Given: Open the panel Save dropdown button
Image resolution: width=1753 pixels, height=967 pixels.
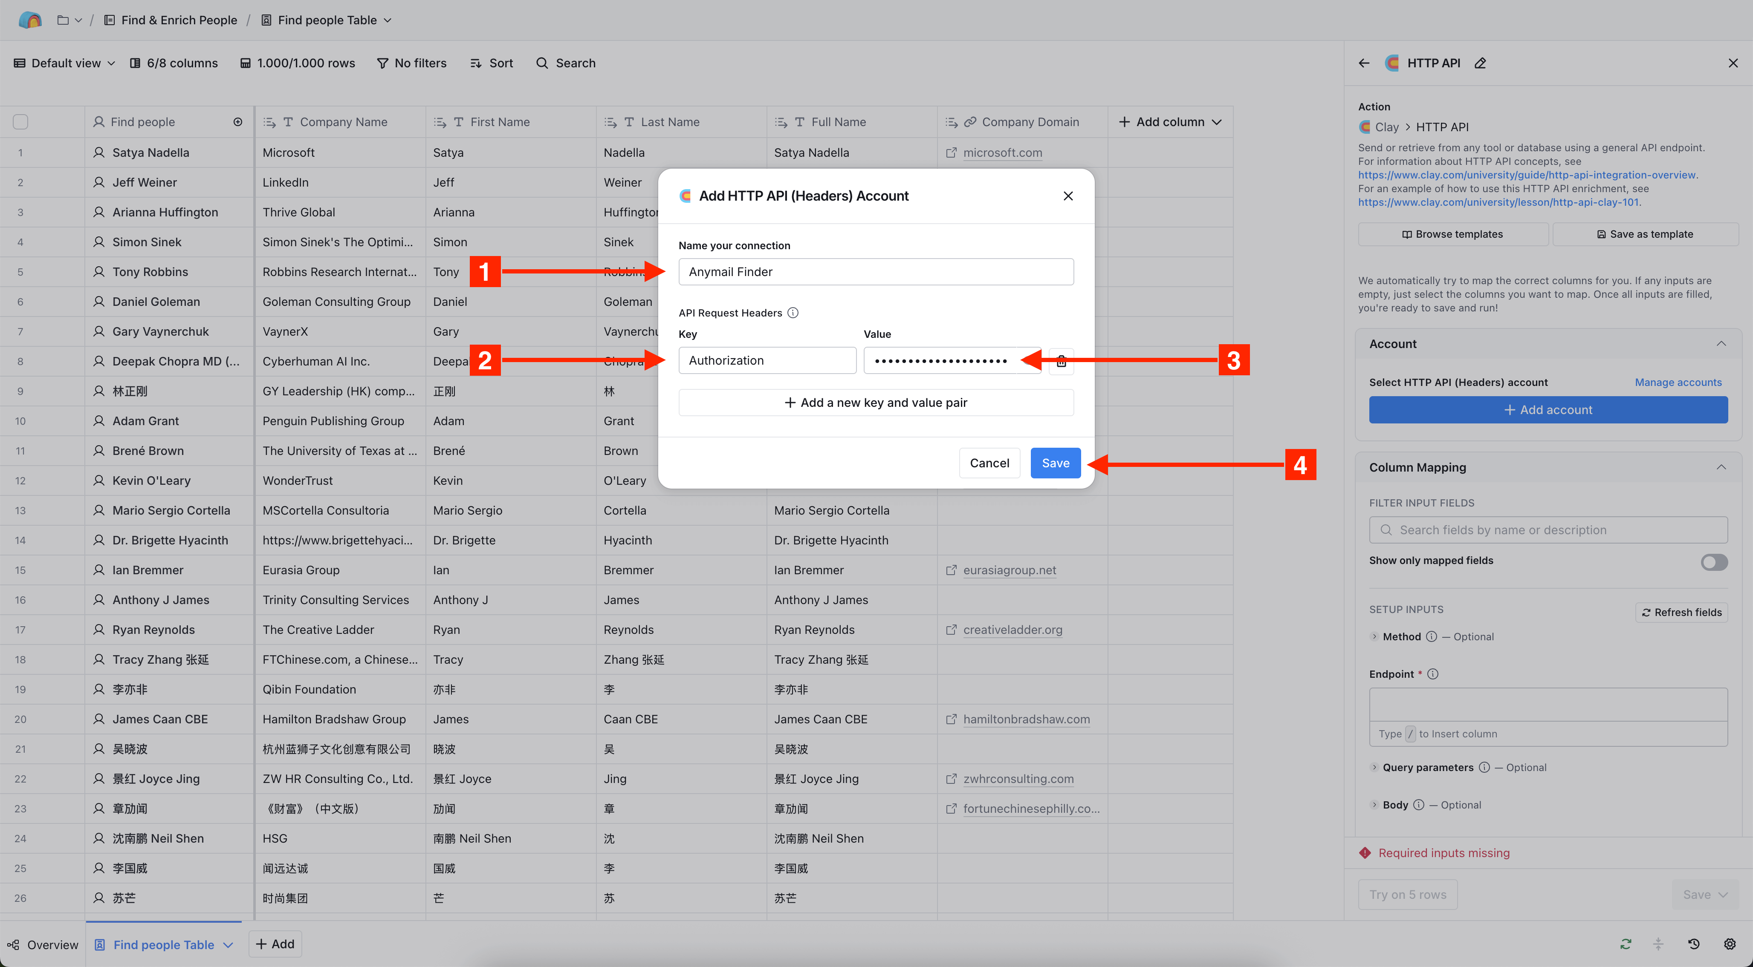Looking at the screenshot, I should (1705, 895).
